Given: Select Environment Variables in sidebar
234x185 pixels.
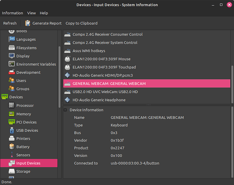Looking at the screenshot, I should (x=36, y=64).
